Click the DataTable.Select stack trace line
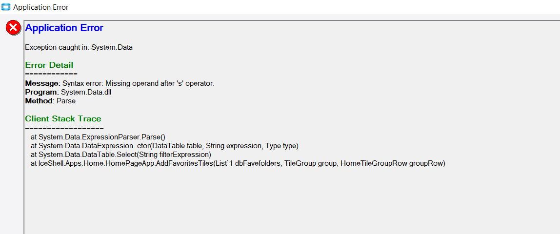 (121, 155)
